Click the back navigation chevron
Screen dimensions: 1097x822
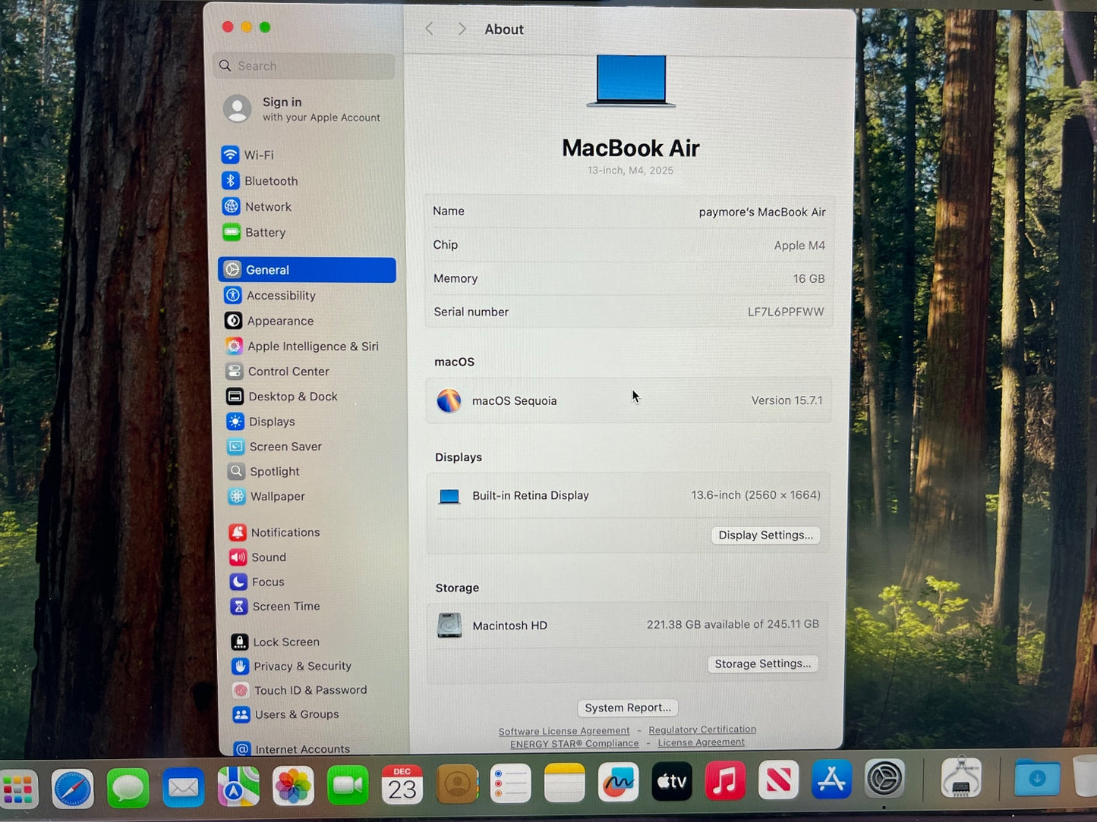430,29
